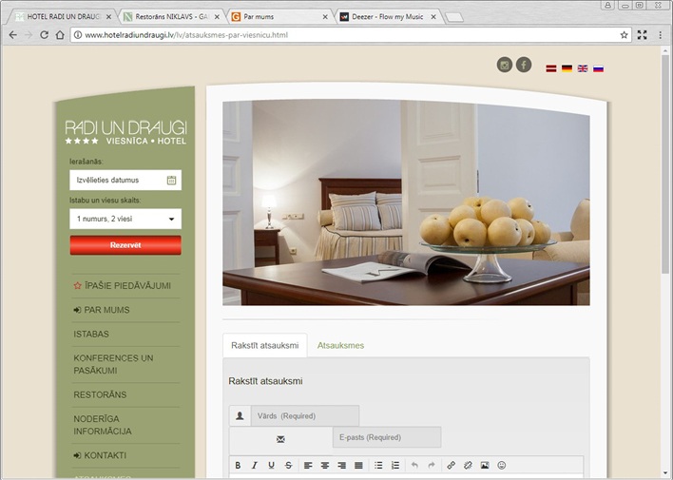Switch to the Atsauksmes tab

pyautogui.click(x=340, y=346)
